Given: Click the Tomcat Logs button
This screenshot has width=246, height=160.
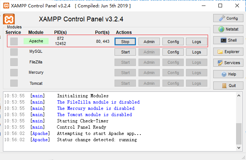Looking at the screenshot, I should (197, 83).
